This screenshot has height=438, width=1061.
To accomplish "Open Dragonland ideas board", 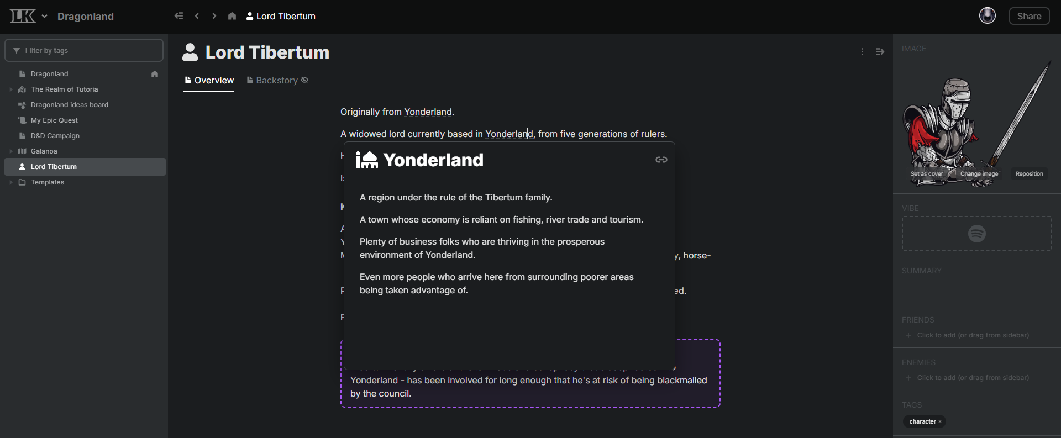I will (70, 105).
